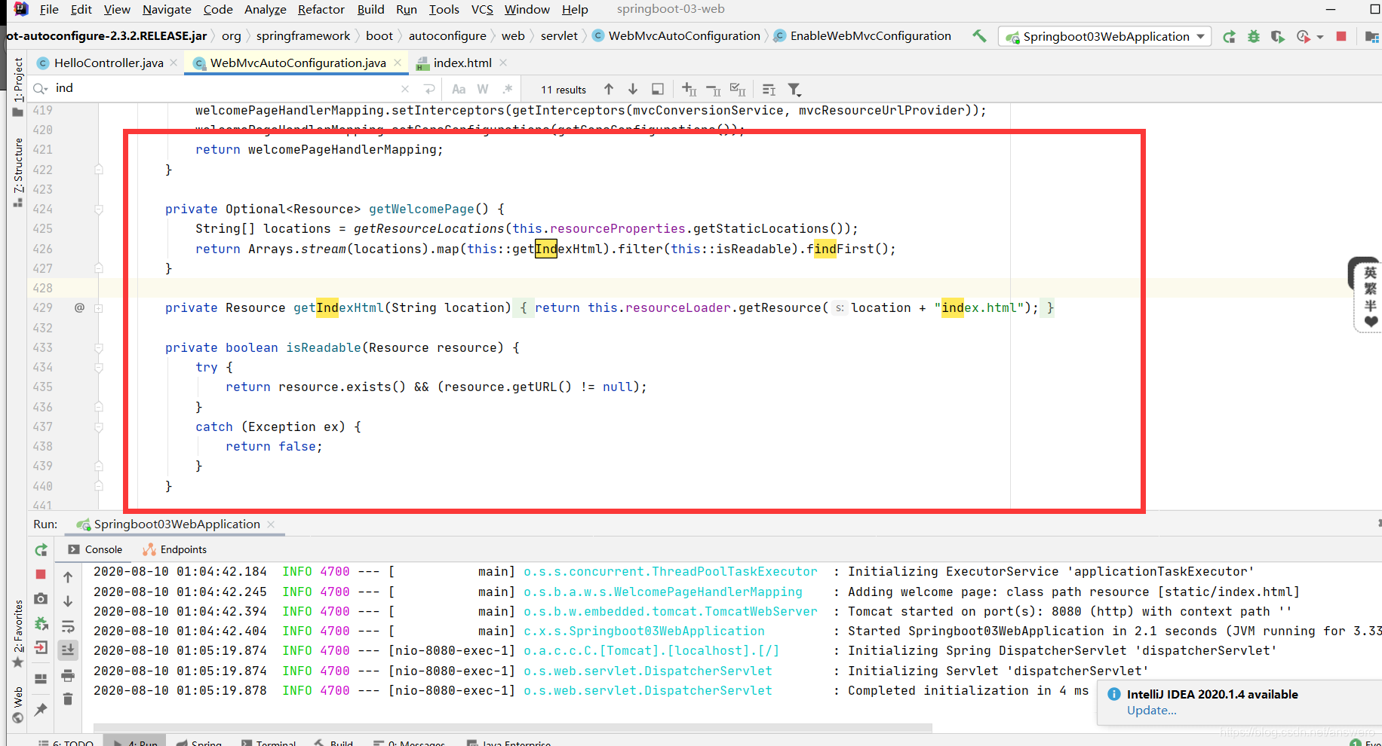The height and width of the screenshot is (746, 1382).
Task: Open the File menu
Action: click(49, 9)
